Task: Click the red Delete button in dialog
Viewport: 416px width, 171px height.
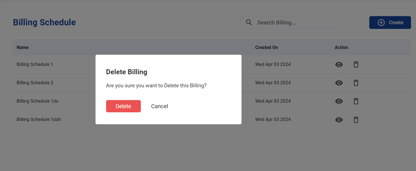Action: (123, 106)
